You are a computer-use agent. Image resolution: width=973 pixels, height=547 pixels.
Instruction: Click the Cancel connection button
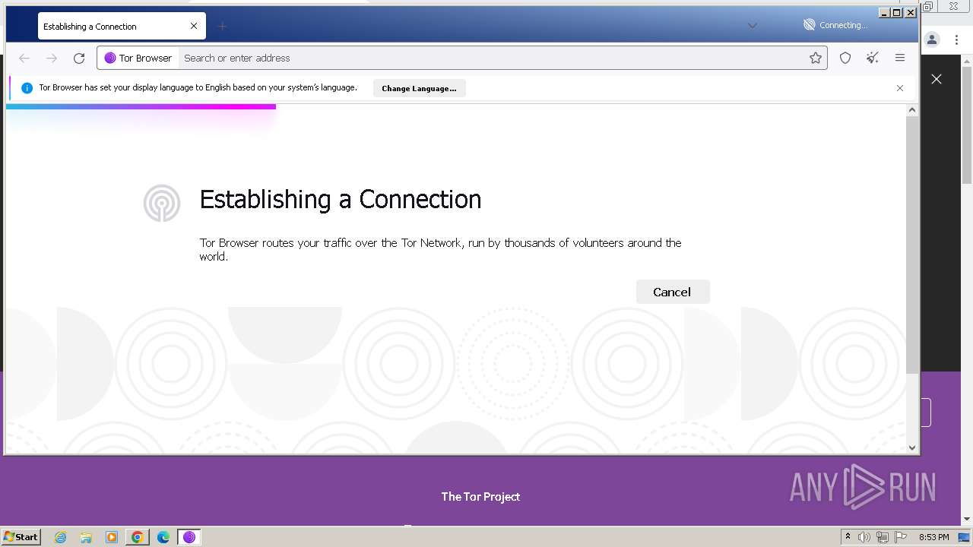pos(673,292)
